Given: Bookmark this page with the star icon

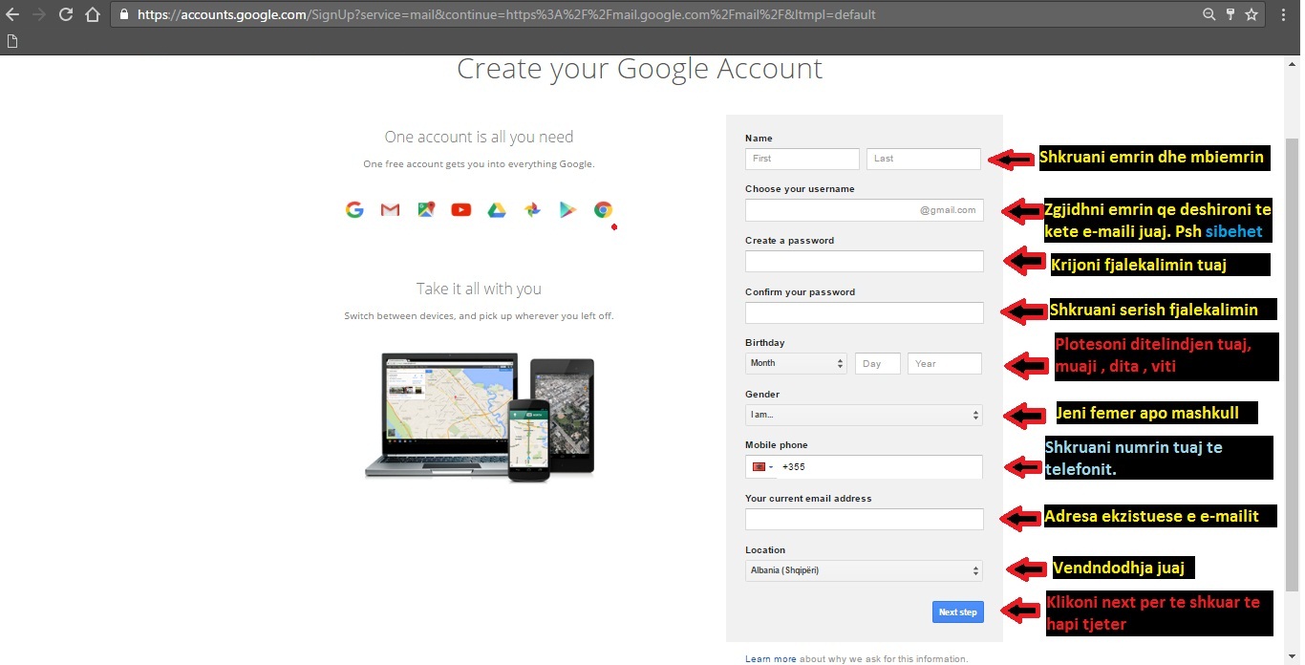Looking at the screenshot, I should tap(1252, 14).
